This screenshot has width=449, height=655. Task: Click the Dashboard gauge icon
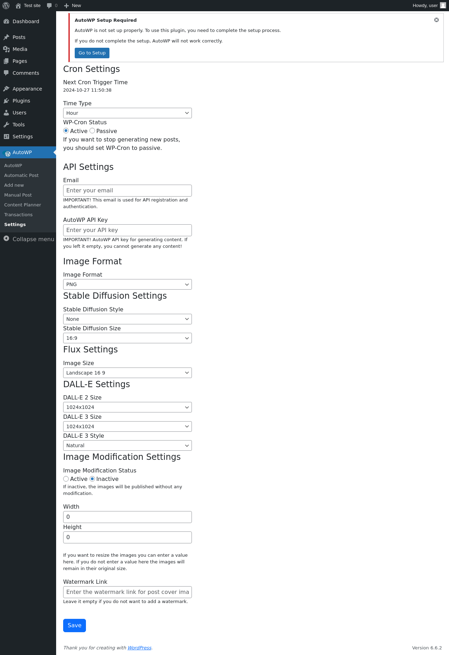click(6, 21)
